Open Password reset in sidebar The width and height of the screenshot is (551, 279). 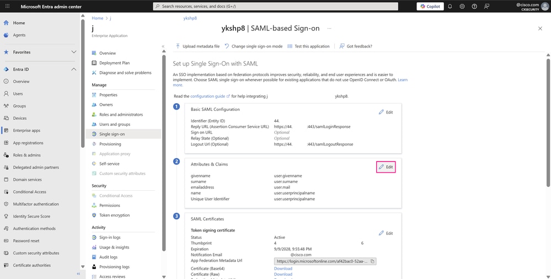(26, 241)
